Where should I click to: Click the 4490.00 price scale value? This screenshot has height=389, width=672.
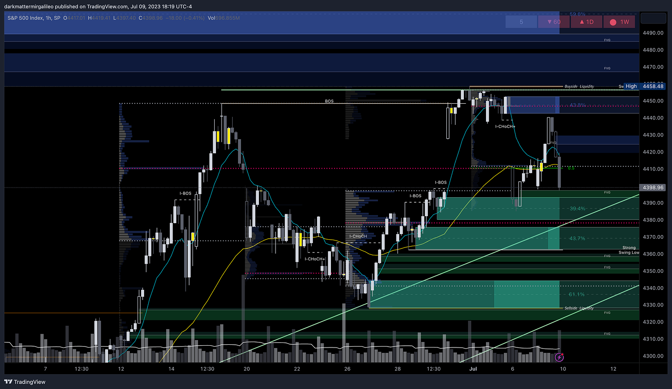(653, 33)
